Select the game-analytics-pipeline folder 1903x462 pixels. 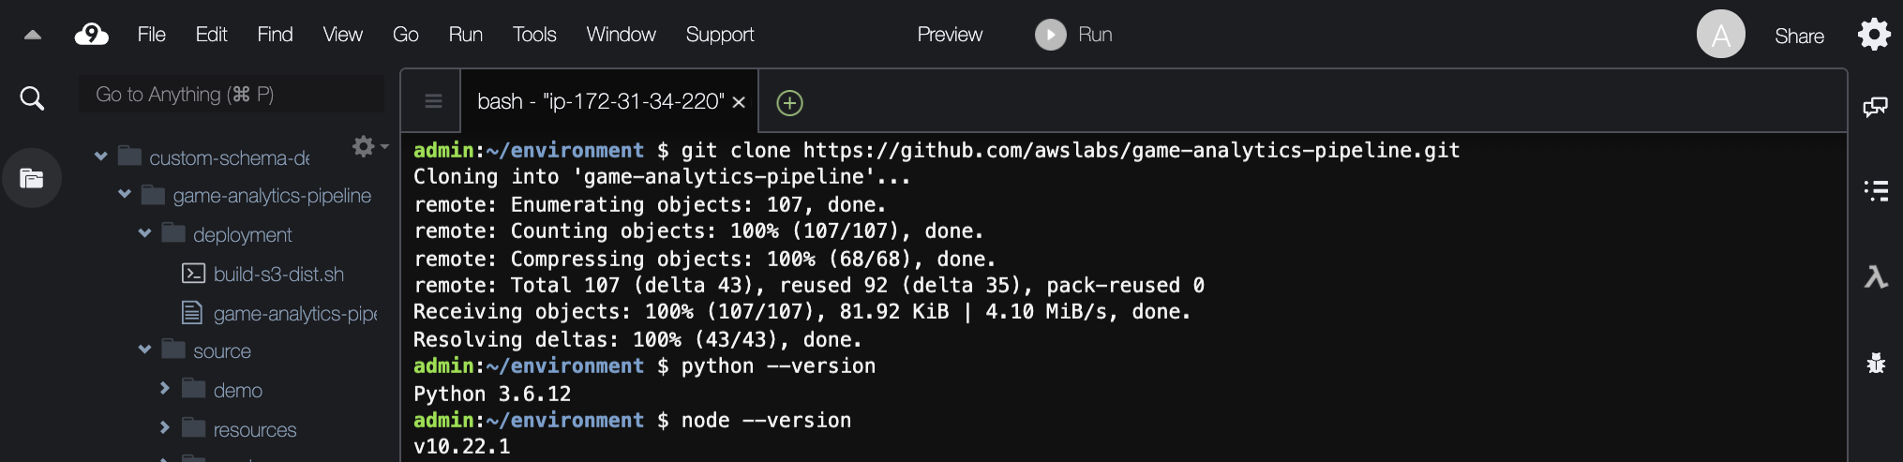click(x=272, y=196)
